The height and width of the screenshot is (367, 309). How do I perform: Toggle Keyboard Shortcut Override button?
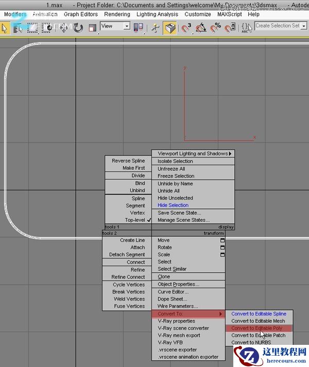pos(170,28)
